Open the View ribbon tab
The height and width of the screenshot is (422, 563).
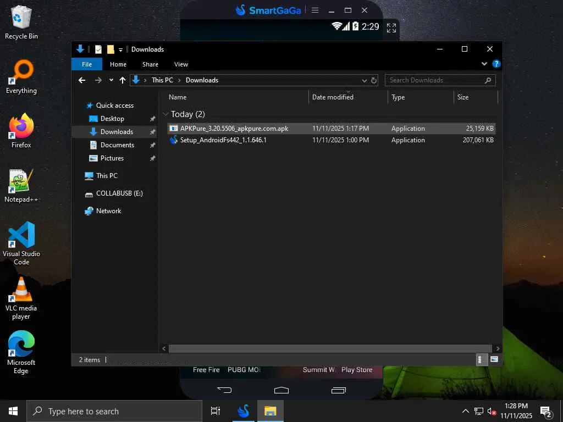(x=181, y=64)
